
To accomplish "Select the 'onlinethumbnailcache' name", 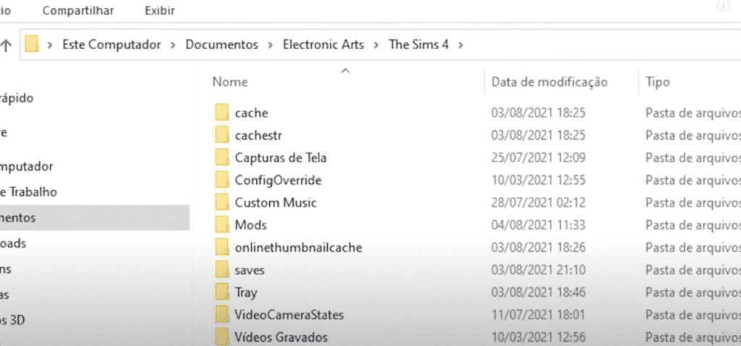I will [299, 248].
